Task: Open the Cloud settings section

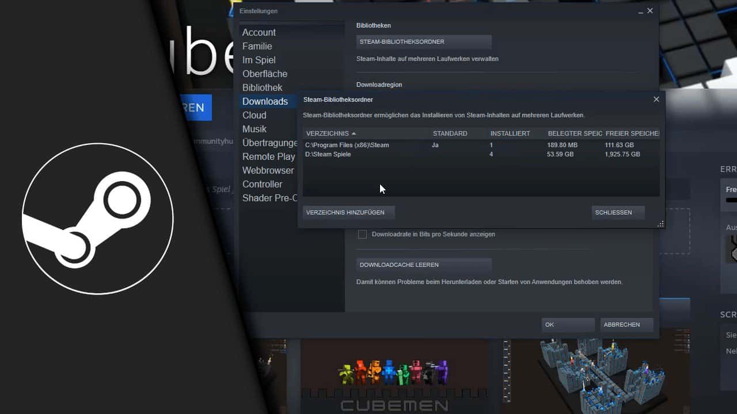Action: (x=254, y=115)
